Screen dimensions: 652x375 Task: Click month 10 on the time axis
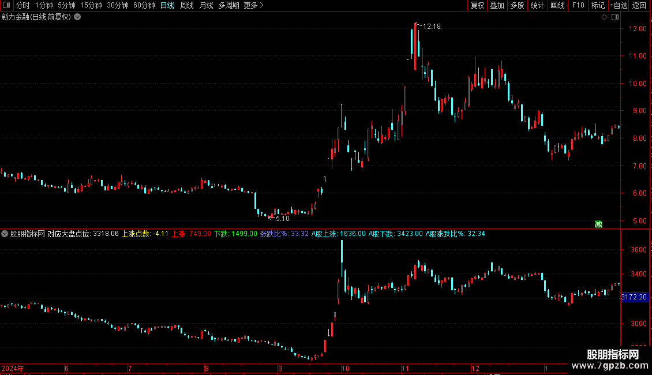pos(346,368)
